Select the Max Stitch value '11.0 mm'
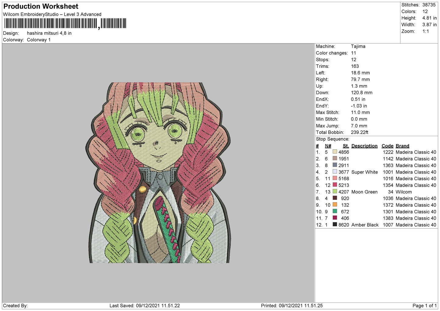The height and width of the screenshot is (311, 440). tap(361, 112)
